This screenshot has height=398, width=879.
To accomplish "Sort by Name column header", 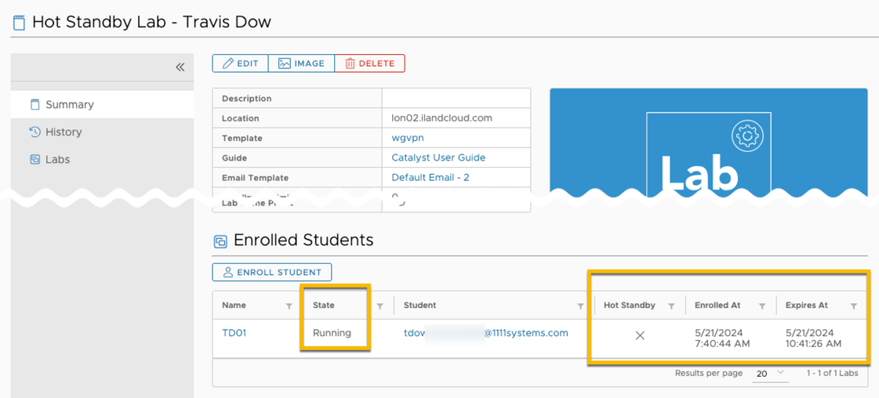I will pyautogui.click(x=234, y=306).
